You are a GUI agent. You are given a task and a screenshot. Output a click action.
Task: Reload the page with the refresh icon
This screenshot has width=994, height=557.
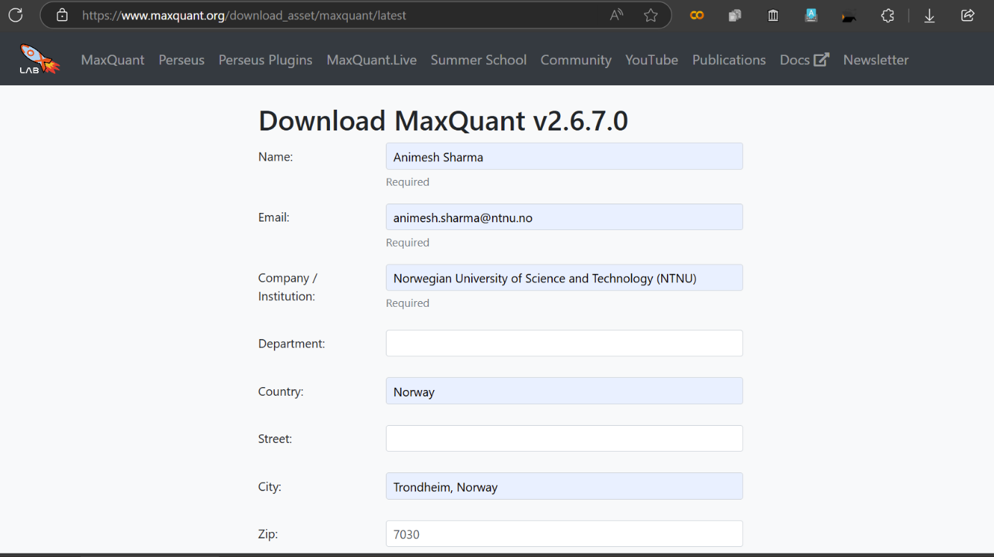15,14
